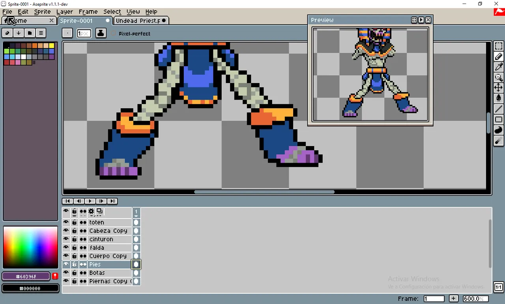Pick the yellow palette swatch

[x=51, y=46]
